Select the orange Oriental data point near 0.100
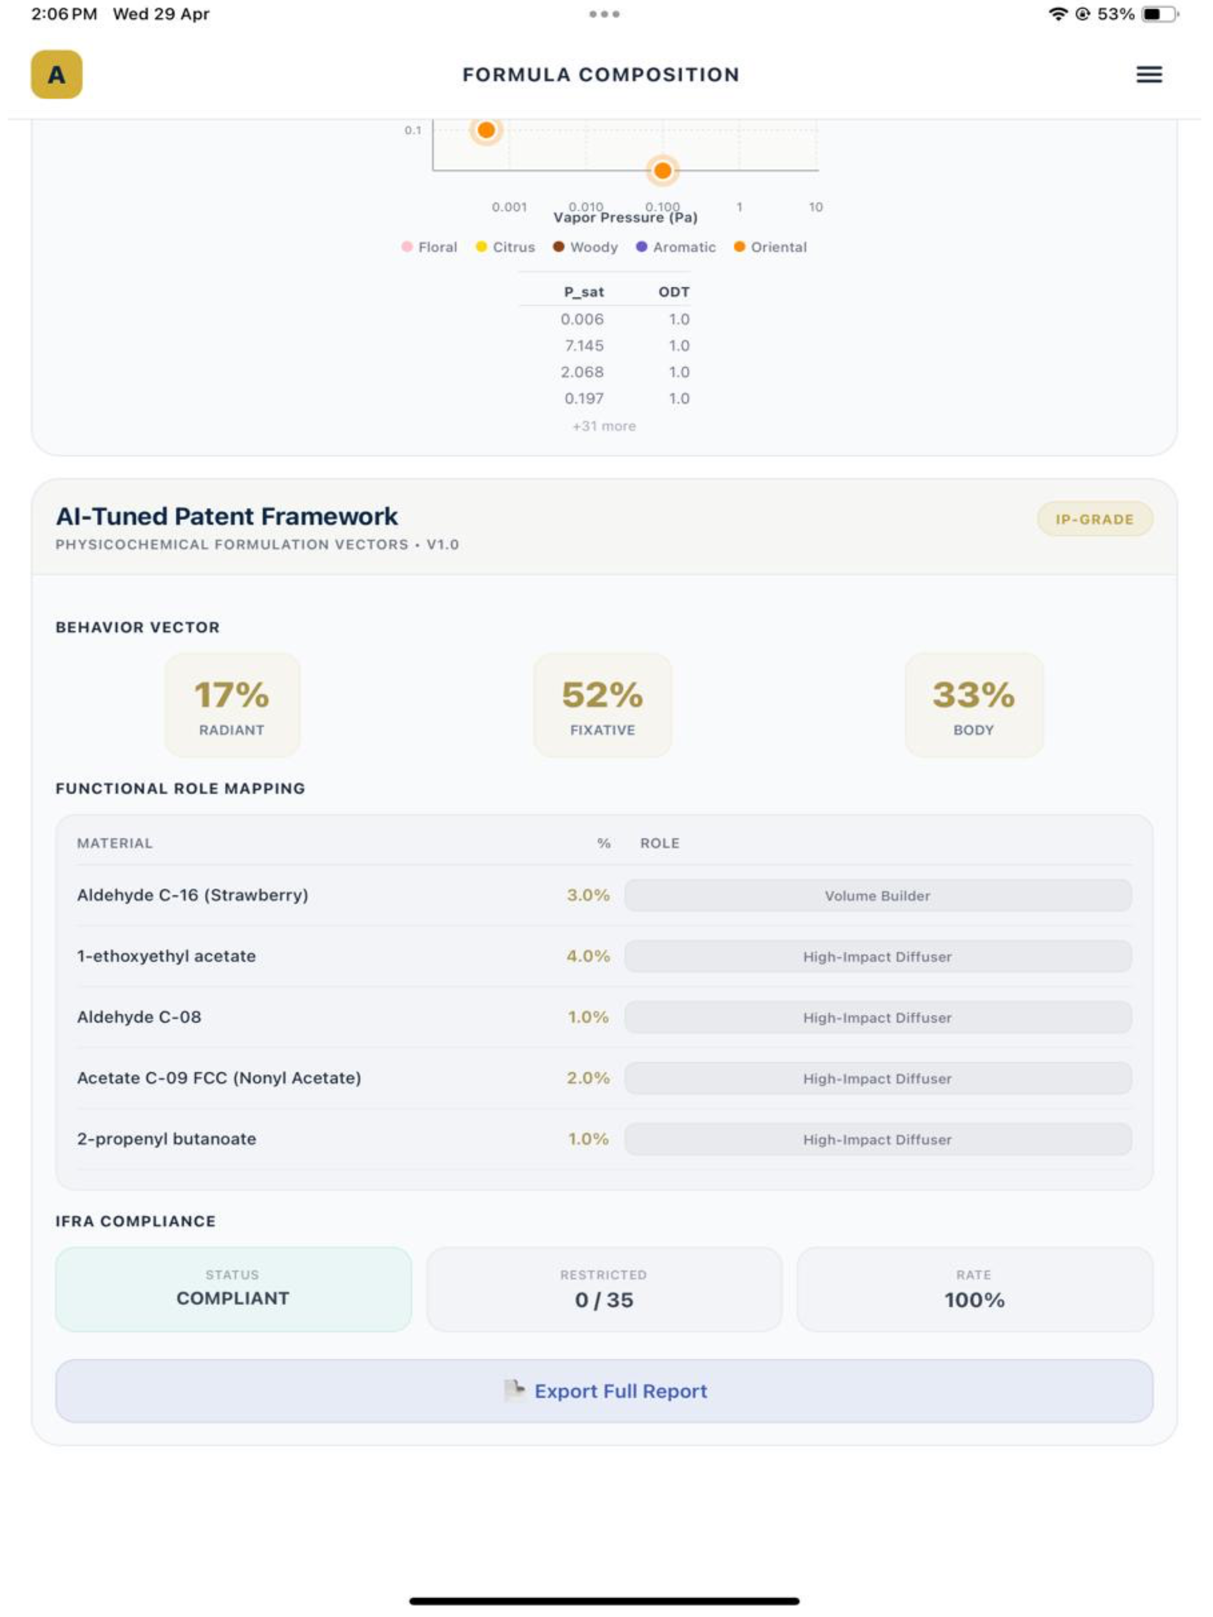The width and height of the screenshot is (1213, 1617). [662, 170]
